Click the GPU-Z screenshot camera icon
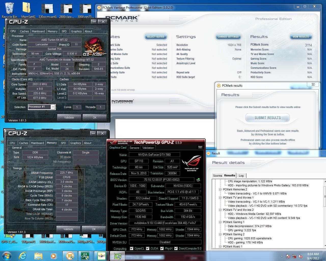The height and width of the screenshot is (261, 326). click(x=200, y=147)
